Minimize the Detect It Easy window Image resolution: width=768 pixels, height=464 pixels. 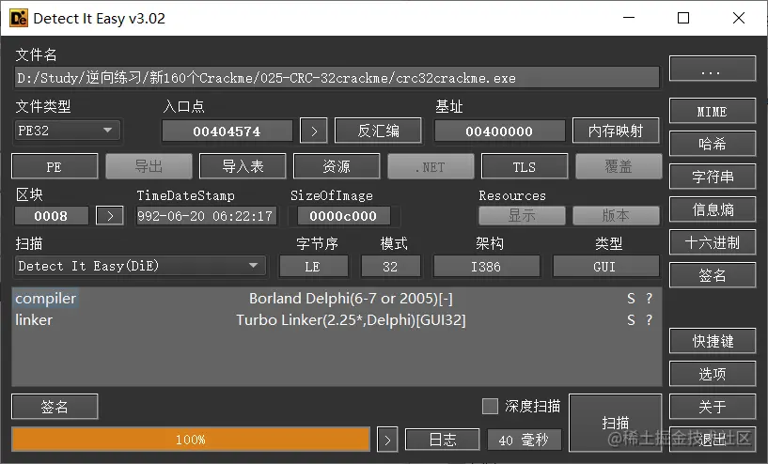(x=629, y=18)
